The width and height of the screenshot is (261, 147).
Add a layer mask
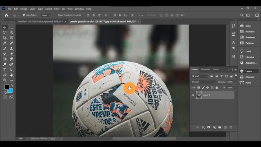pyautogui.click(x=208, y=127)
